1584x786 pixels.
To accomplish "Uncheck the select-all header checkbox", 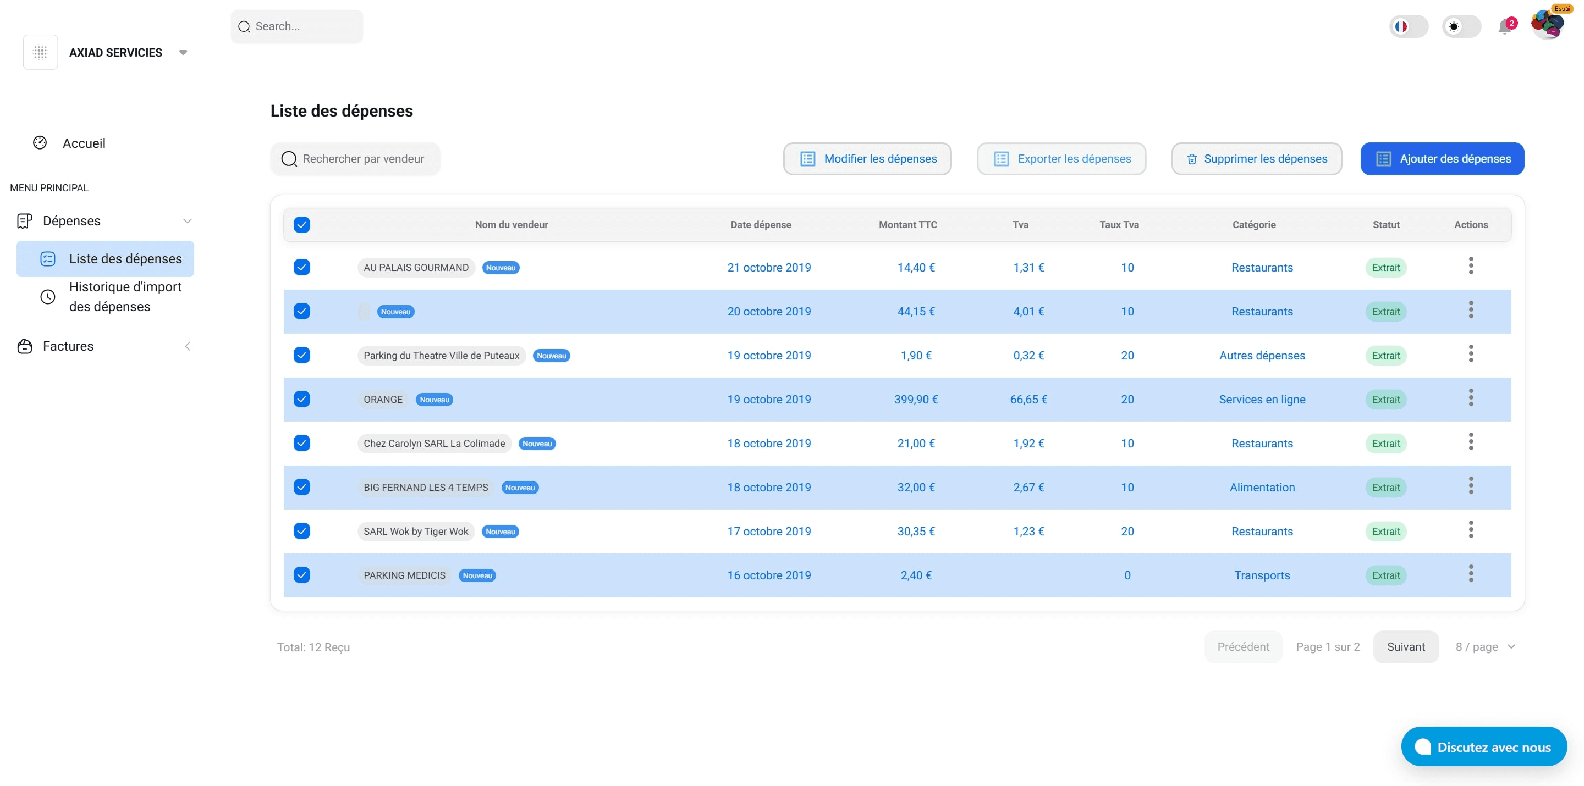I will tap(301, 224).
